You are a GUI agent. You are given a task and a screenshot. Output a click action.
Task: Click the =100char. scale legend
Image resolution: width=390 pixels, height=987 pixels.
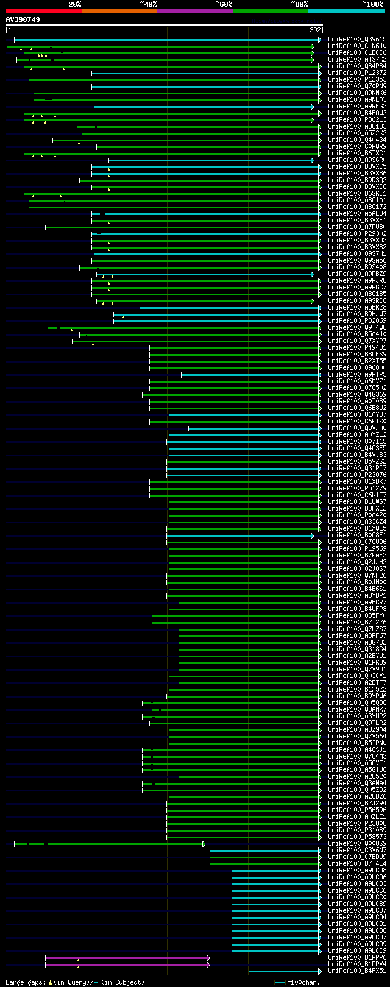[297, 982]
